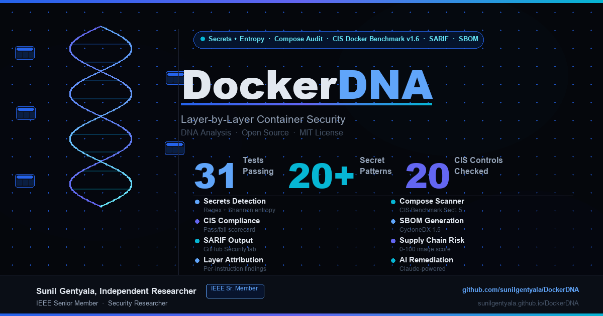
Task: Click the CIS Controls Checked label
Action: click(478, 166)
